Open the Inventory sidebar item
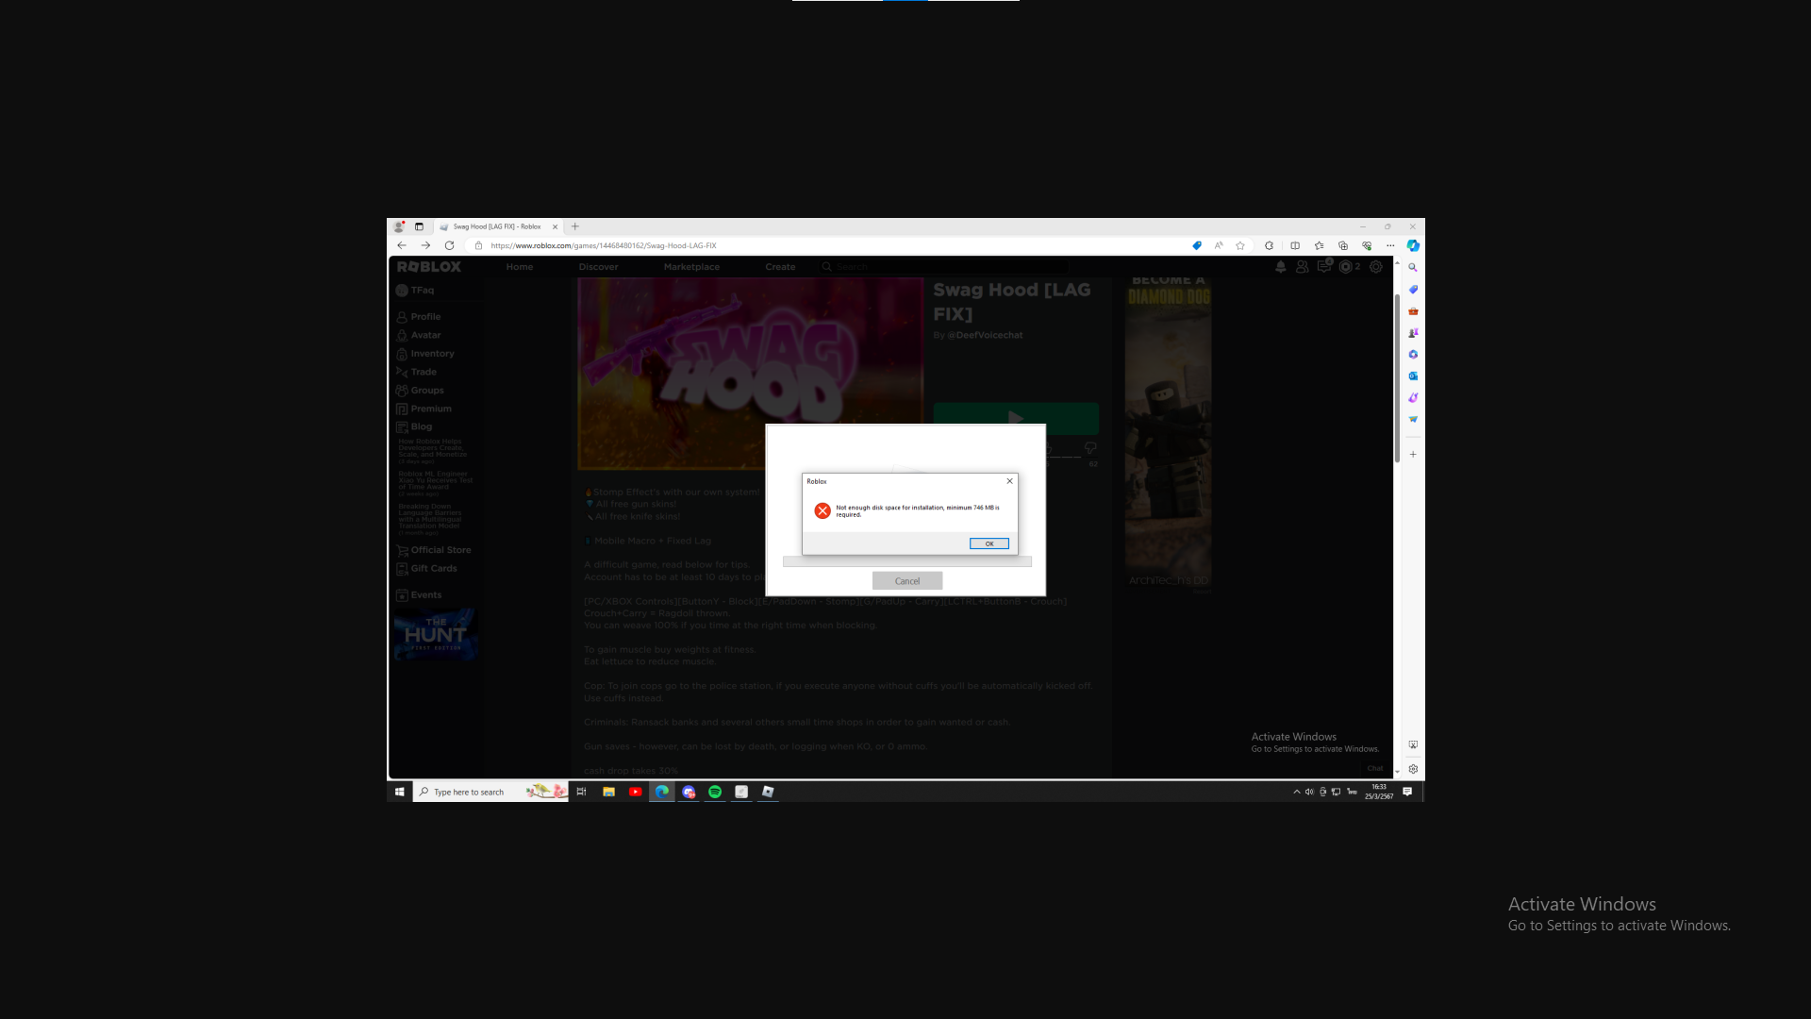1811x1019 pixels. point(431,354)
